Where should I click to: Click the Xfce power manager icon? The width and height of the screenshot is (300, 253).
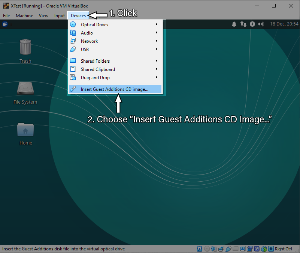tap(252, 24)
